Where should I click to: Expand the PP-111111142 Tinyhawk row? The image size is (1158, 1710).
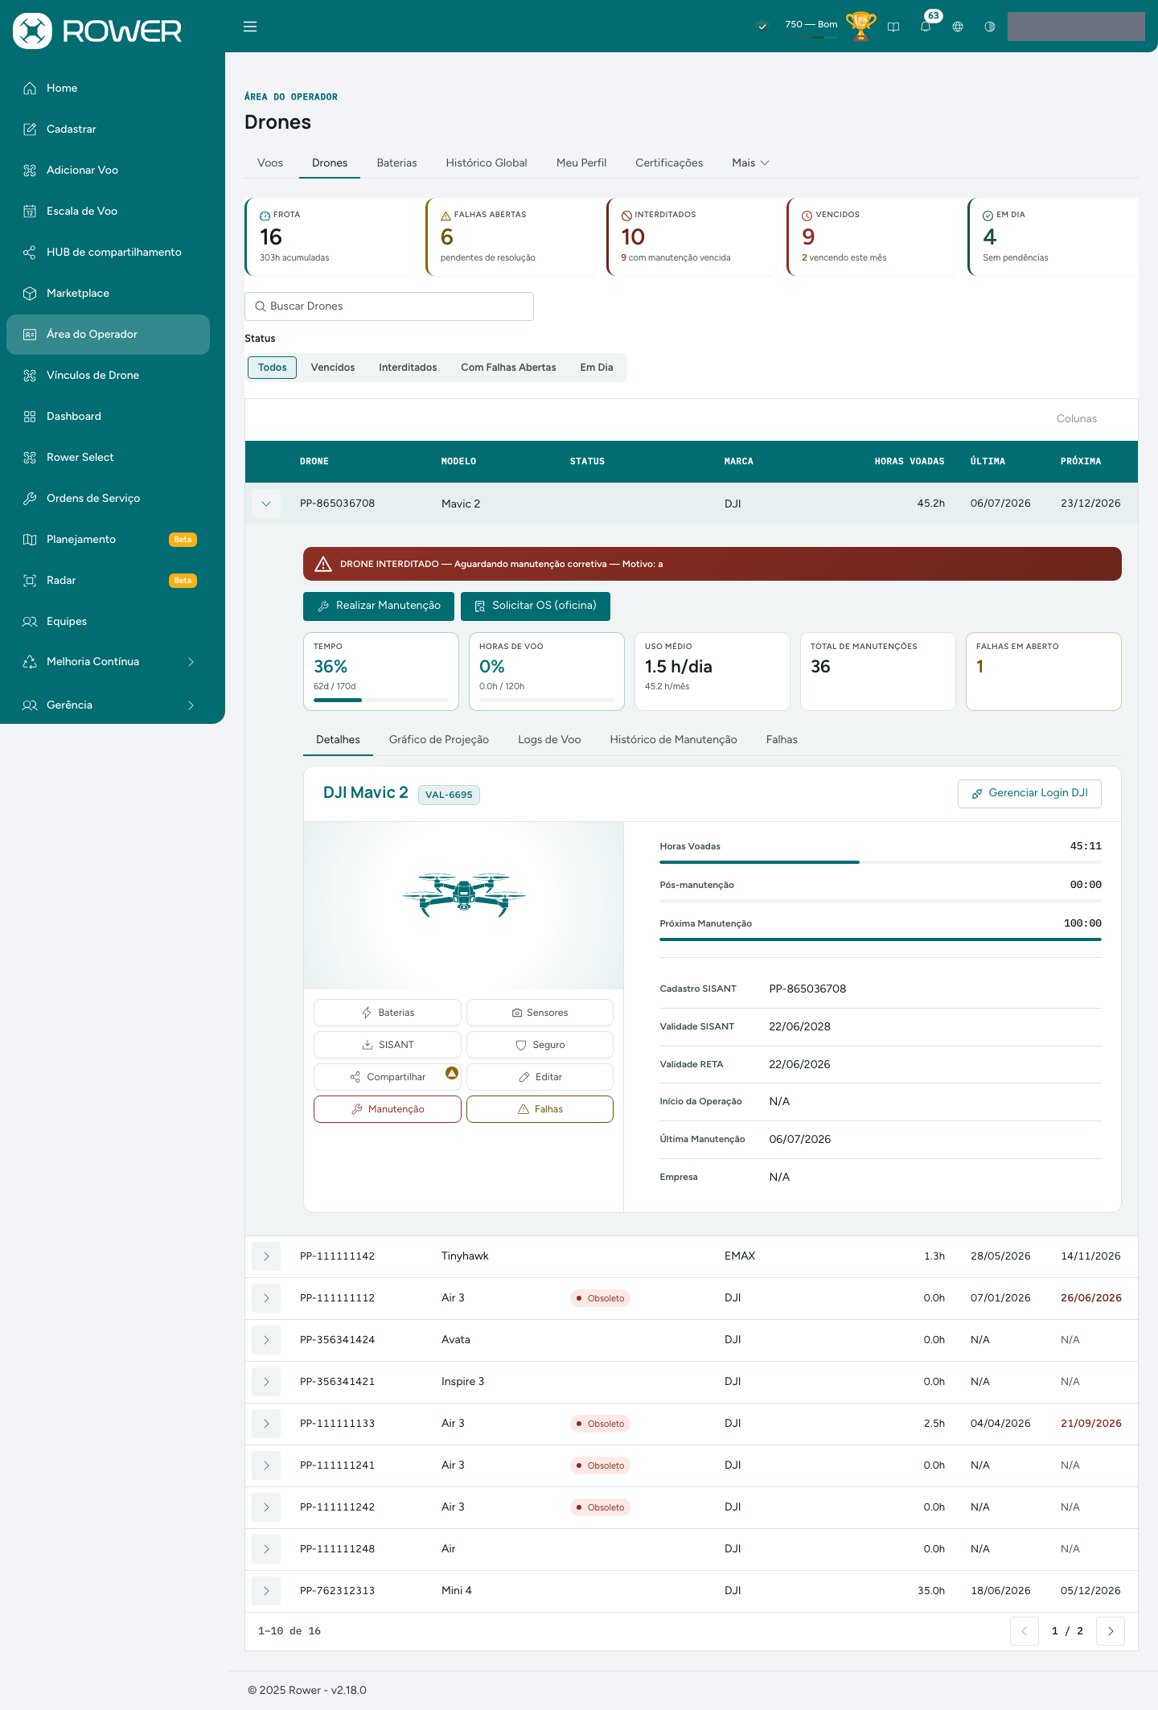tap(266, 1256)
